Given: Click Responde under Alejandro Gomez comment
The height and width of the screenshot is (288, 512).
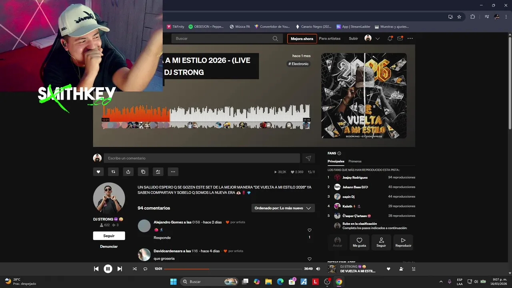Looking at the screenshot, I should (162, 238).
